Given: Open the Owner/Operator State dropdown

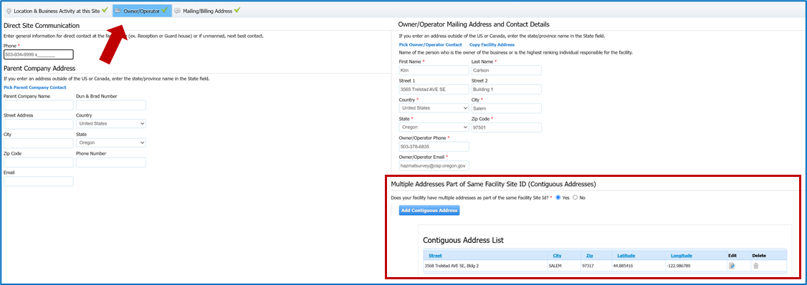Looking at the screenshot, I should [434, 127].
